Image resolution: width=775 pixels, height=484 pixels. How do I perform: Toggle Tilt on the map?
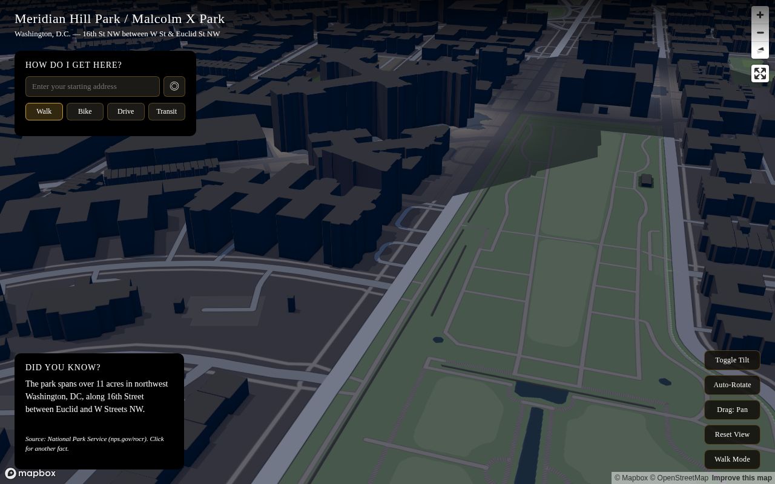(x=732, y=360)
